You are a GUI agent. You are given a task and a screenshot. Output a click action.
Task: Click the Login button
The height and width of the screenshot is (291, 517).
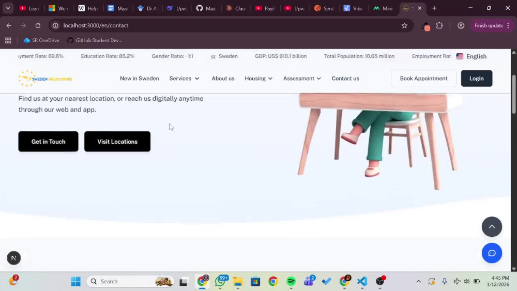tap(477, 79)
